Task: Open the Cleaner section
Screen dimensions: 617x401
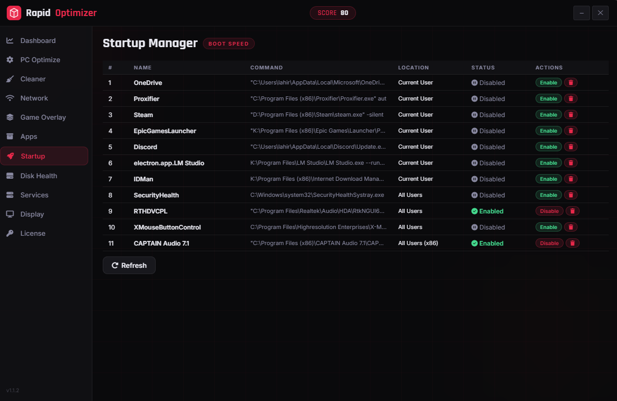Action: coord(44,79)
